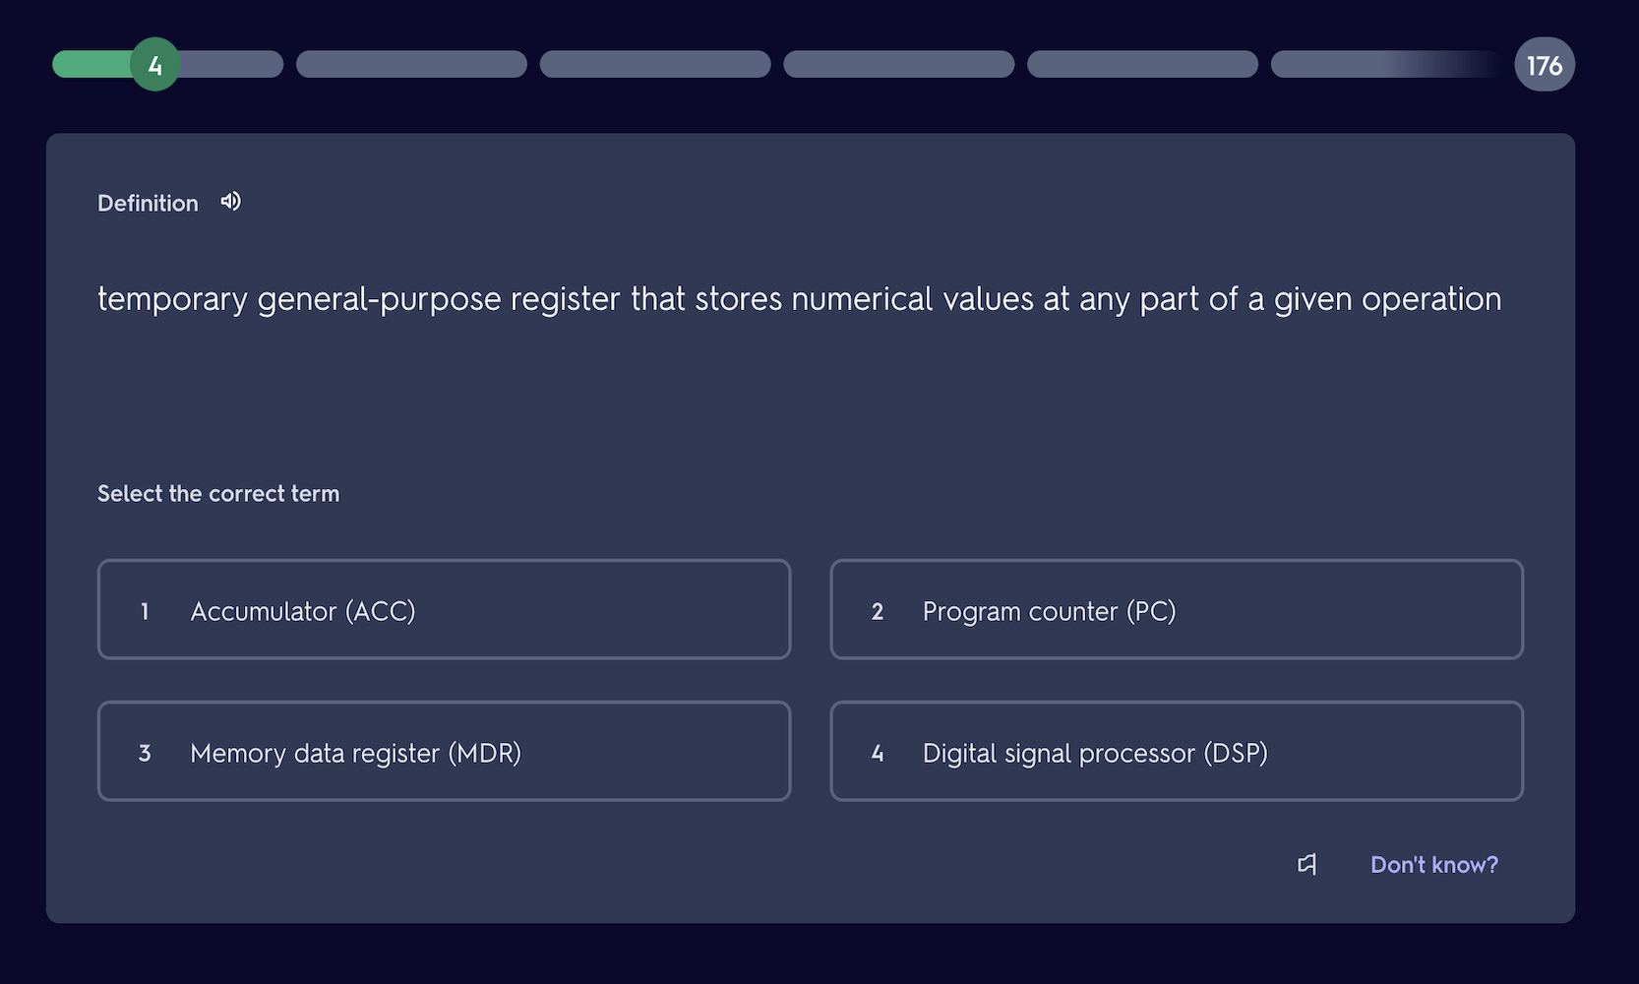1639x984 pixels.
Task: Click the report flag icon
Action: (1307, 864)
